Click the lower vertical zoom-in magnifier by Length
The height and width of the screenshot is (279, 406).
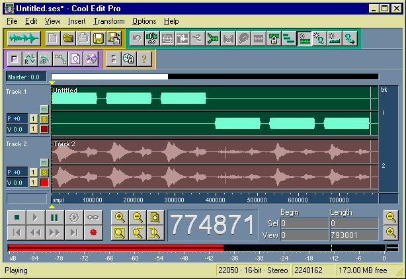coord(391,233)
